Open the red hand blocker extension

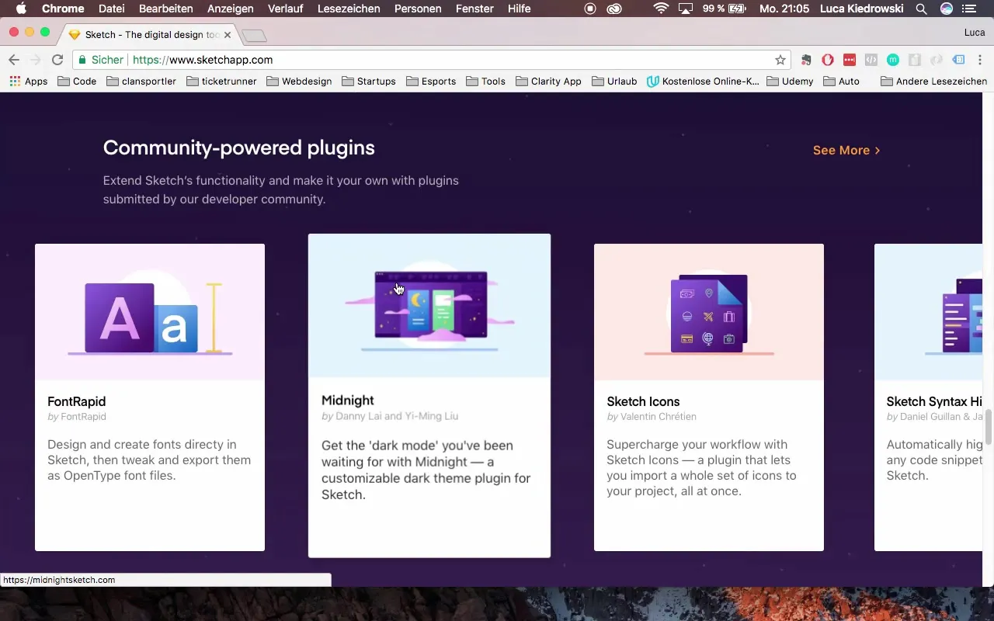click(x=828, y=60)
